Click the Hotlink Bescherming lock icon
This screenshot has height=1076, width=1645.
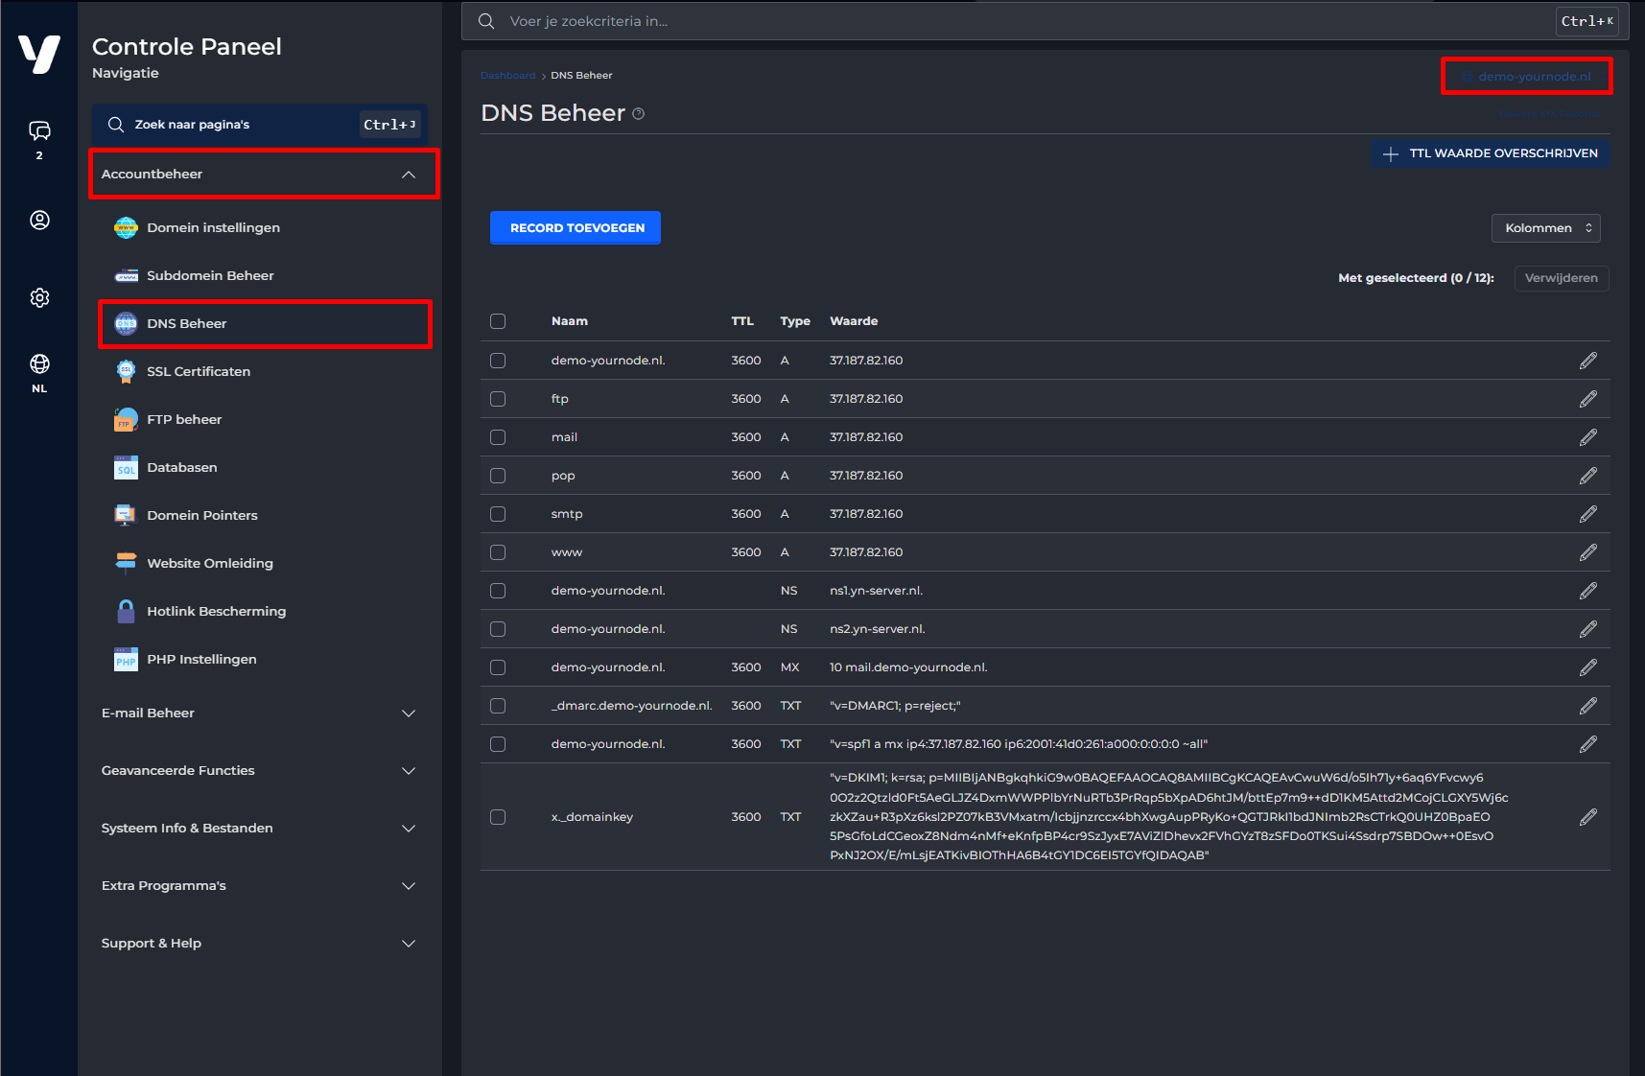[x=126, y=611]
